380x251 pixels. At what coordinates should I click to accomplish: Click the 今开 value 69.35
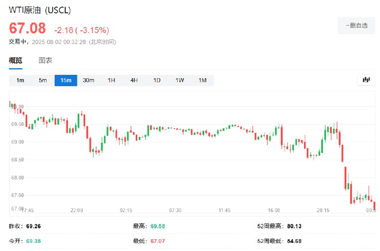tap(33, 241)
